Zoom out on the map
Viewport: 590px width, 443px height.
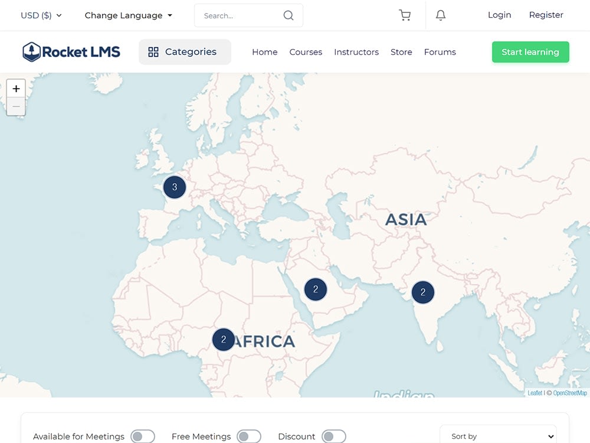click(x=16, y=107)
